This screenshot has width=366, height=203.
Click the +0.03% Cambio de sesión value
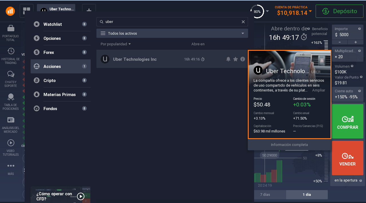[302, 105]
